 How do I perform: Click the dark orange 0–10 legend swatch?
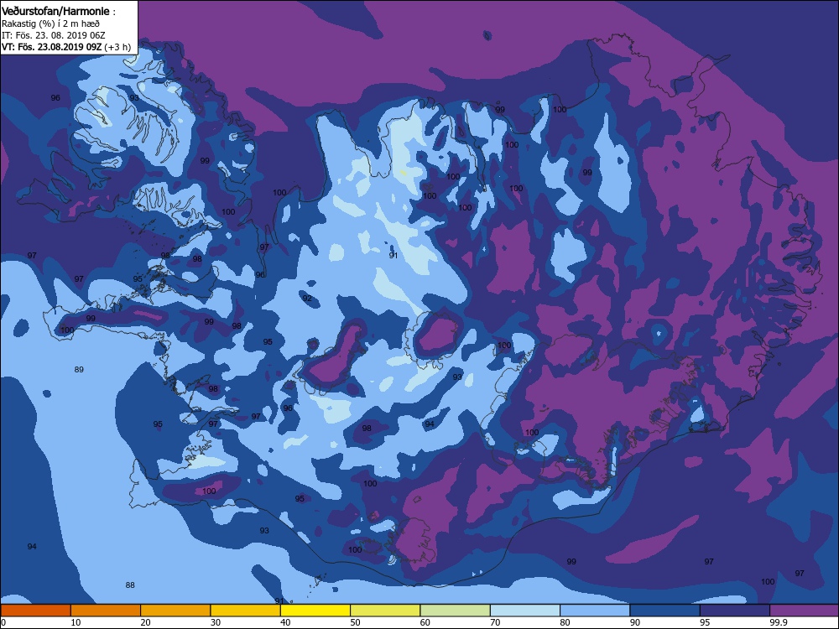click(36, 611)
